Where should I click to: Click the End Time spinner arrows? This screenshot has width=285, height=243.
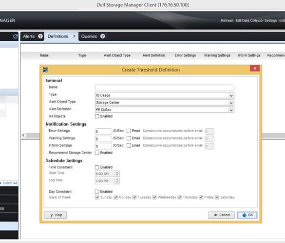tap(117, 181)
